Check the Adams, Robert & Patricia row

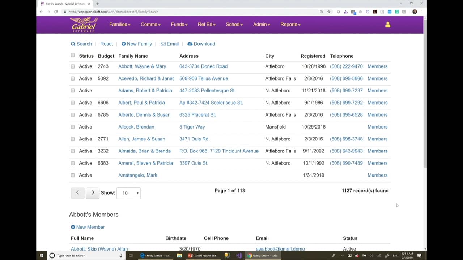click(73, 91)
